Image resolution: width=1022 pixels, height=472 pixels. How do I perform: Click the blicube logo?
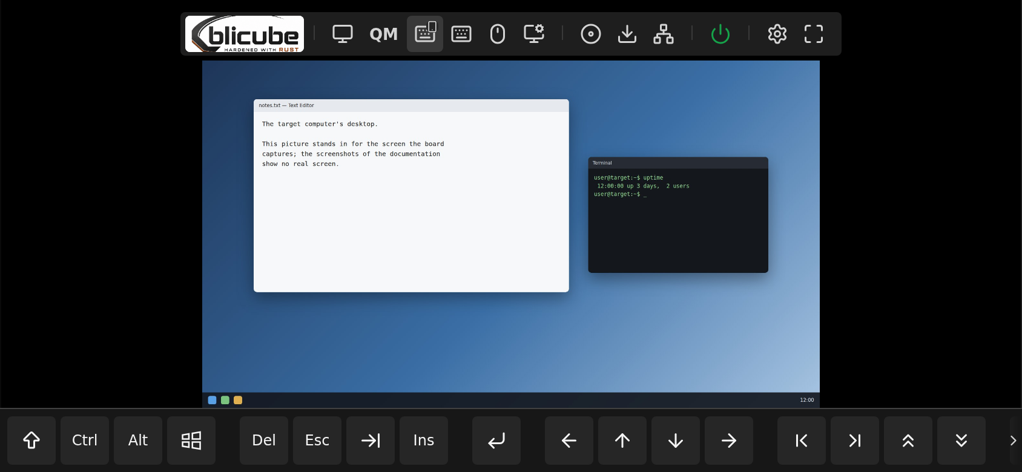coord(245,34)
